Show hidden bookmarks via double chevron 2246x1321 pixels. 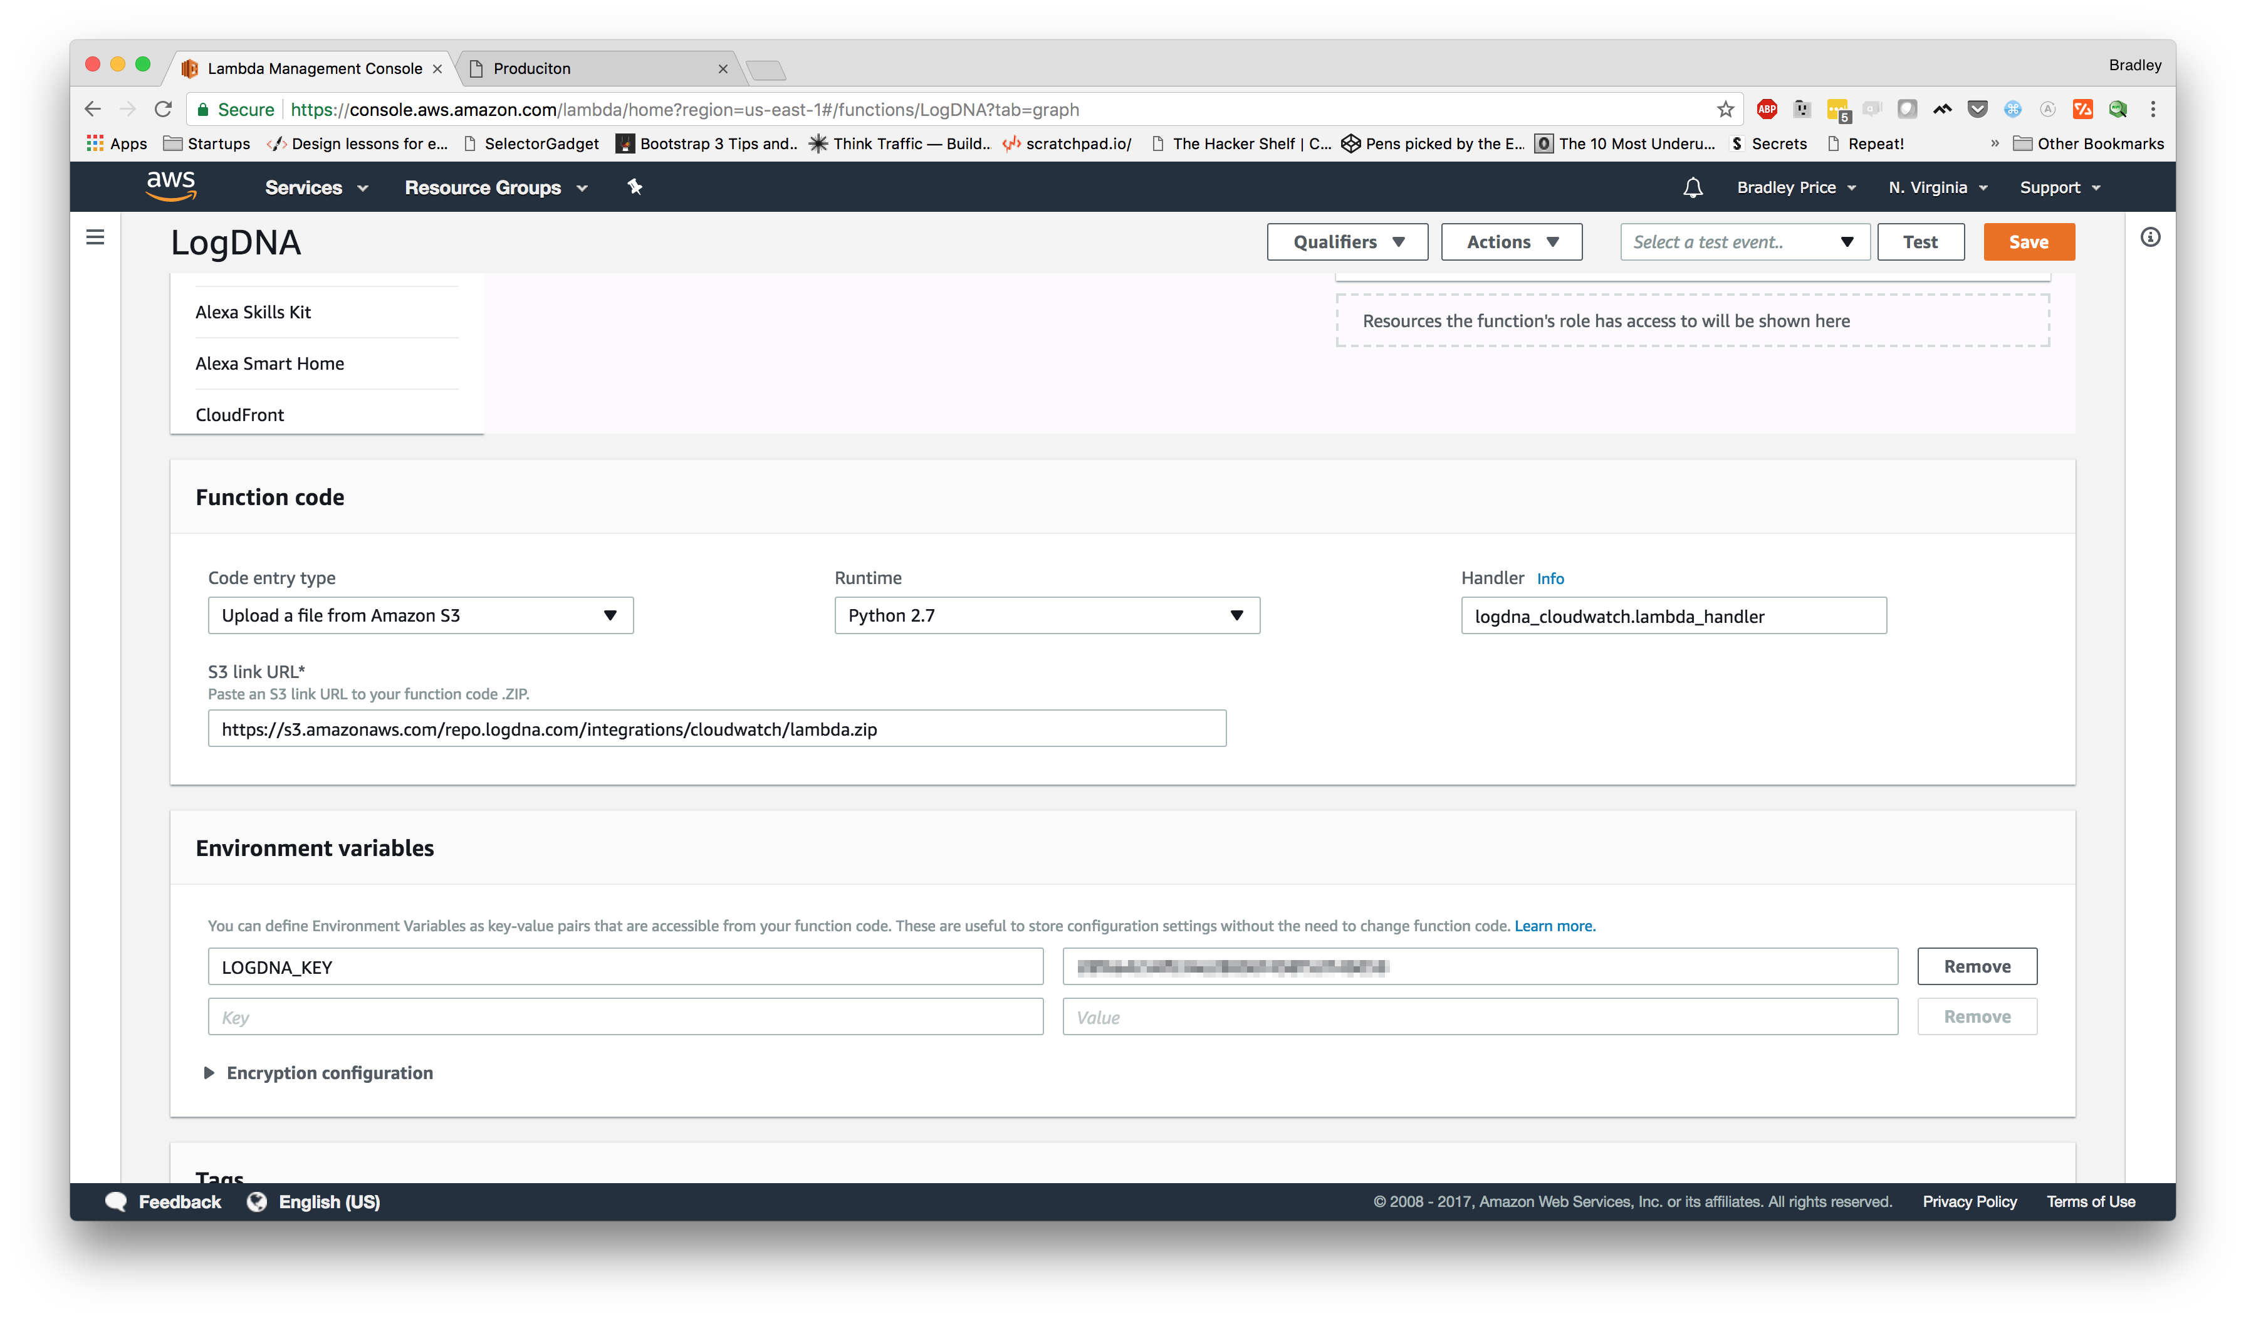(x=1995, y=144)
